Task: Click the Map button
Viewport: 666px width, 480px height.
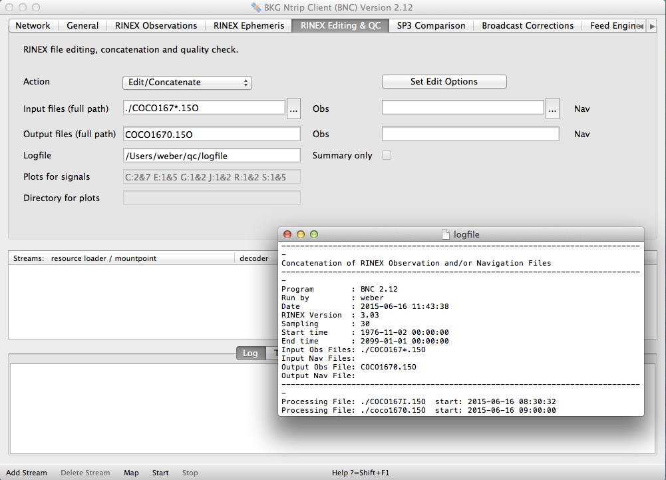Action: click(131, 472)
